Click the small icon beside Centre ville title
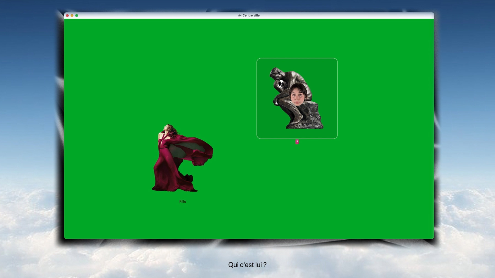This screenshot has height=278, width=495. 240,15
